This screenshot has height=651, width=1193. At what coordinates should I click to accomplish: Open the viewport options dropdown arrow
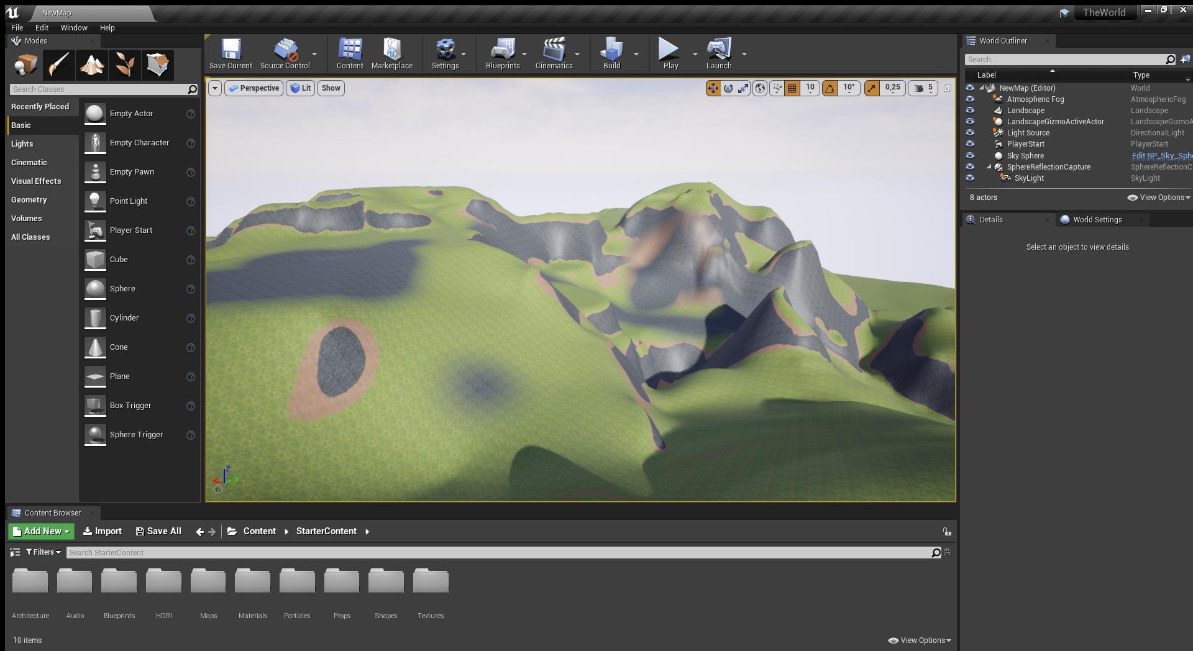pos(215,88)
